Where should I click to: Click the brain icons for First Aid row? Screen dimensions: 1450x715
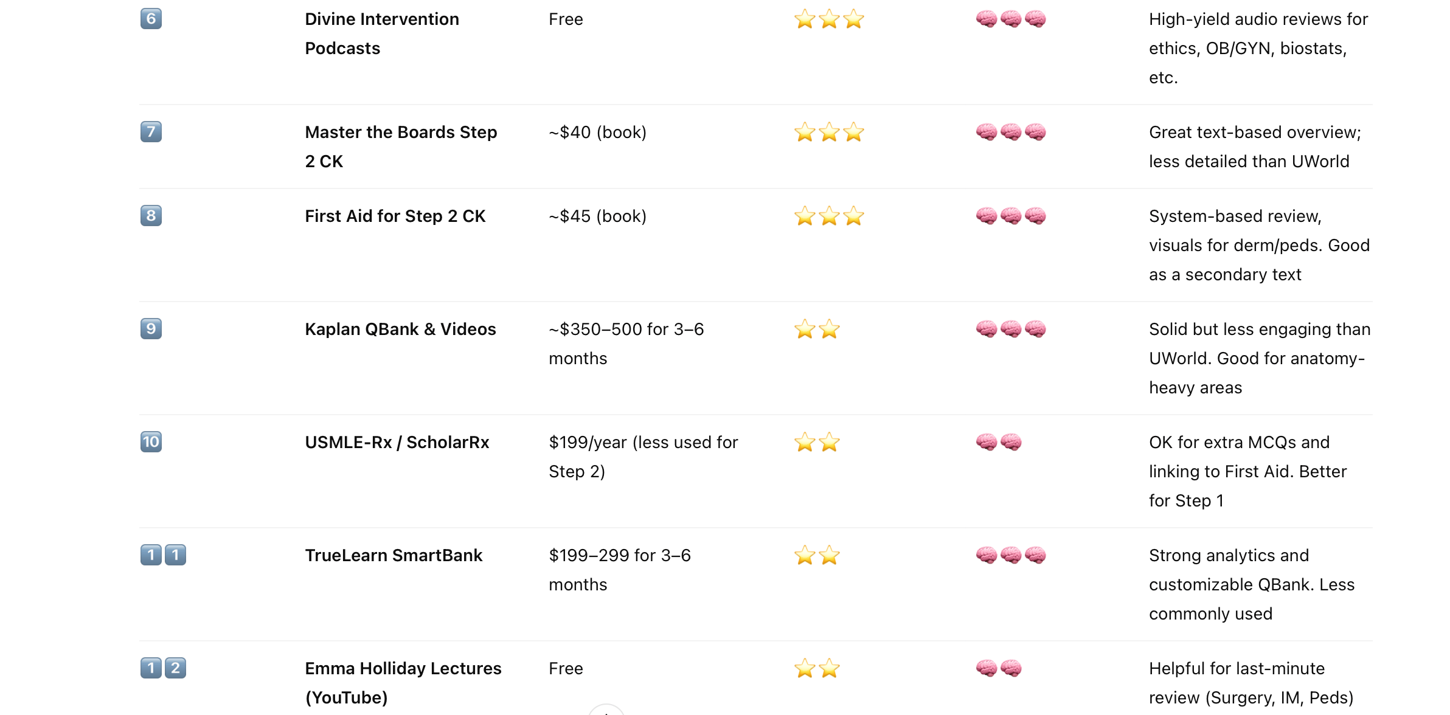(x=1011, y=216)
